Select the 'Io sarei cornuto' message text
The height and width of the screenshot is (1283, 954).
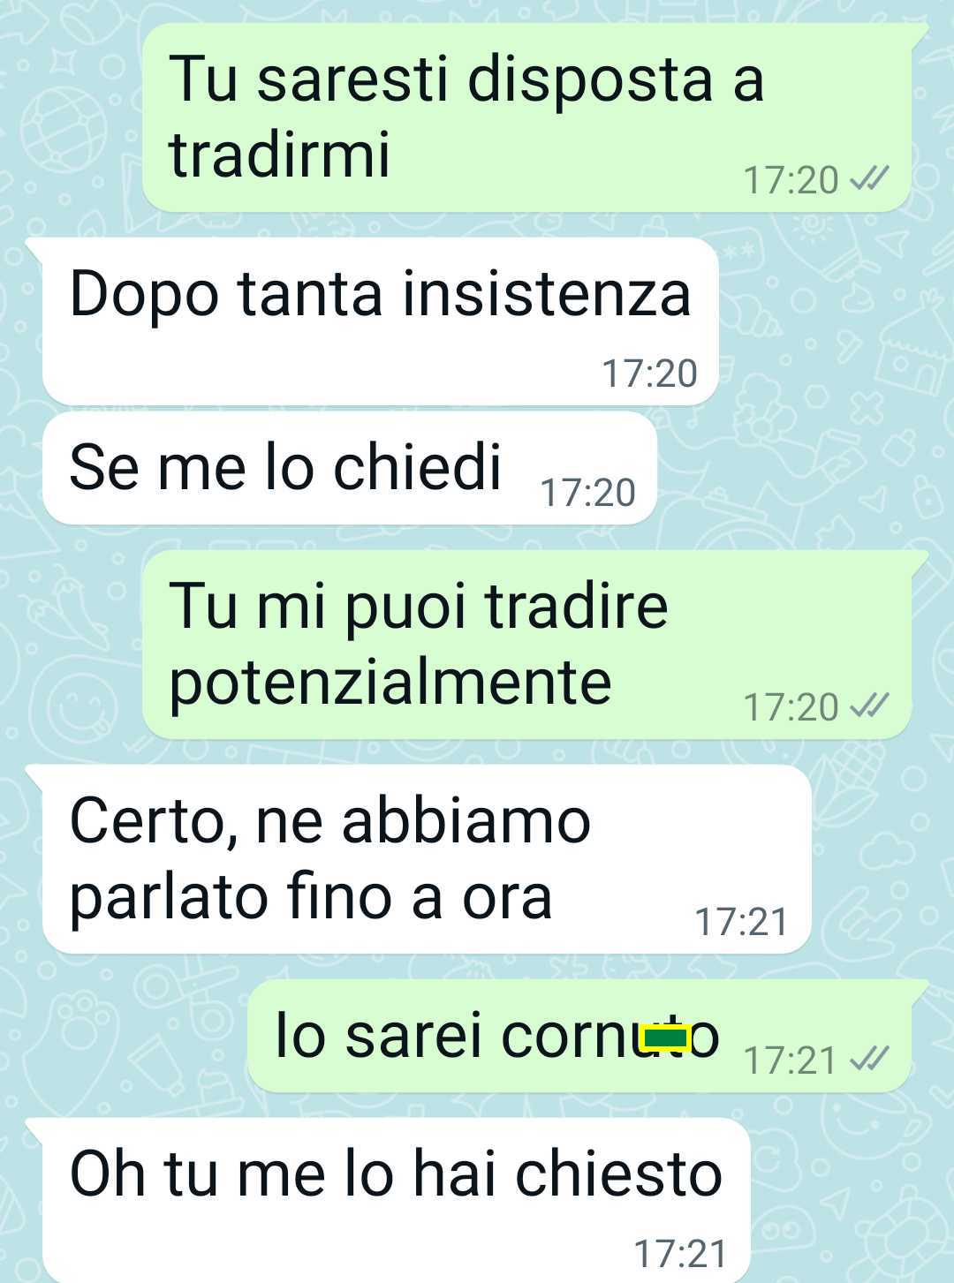click(497, 1035)
